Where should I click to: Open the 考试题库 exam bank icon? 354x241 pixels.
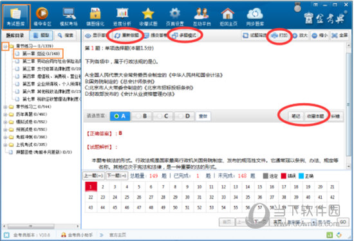coord(16,17)
